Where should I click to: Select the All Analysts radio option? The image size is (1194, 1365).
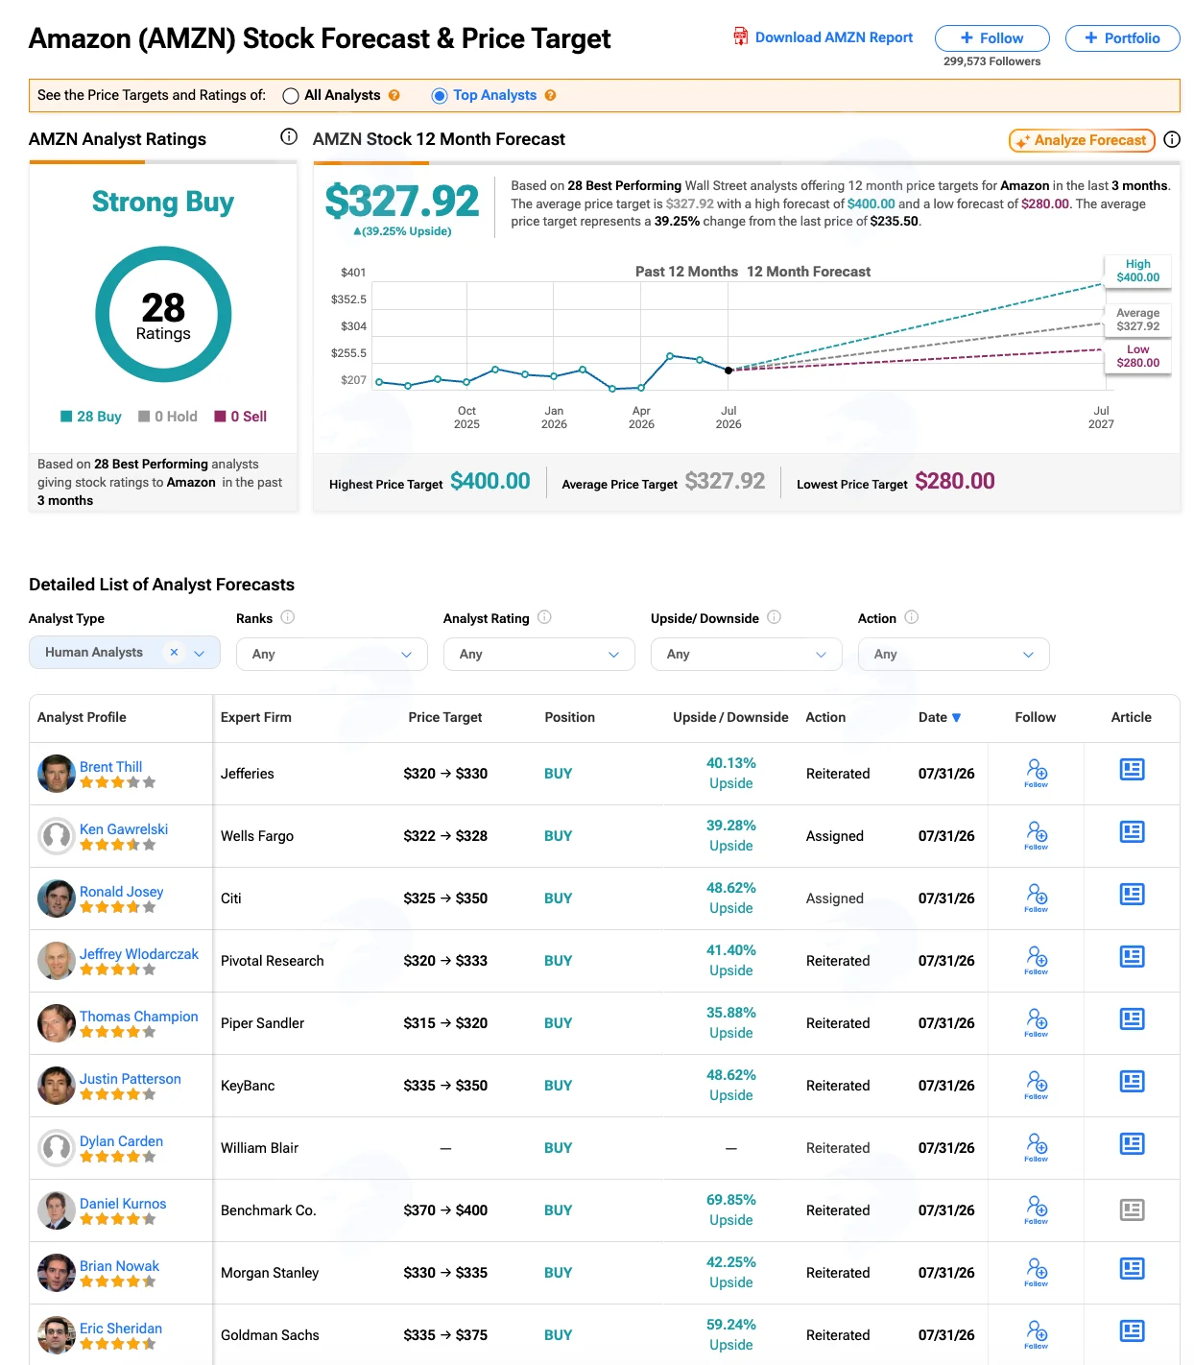click(291, 96)
